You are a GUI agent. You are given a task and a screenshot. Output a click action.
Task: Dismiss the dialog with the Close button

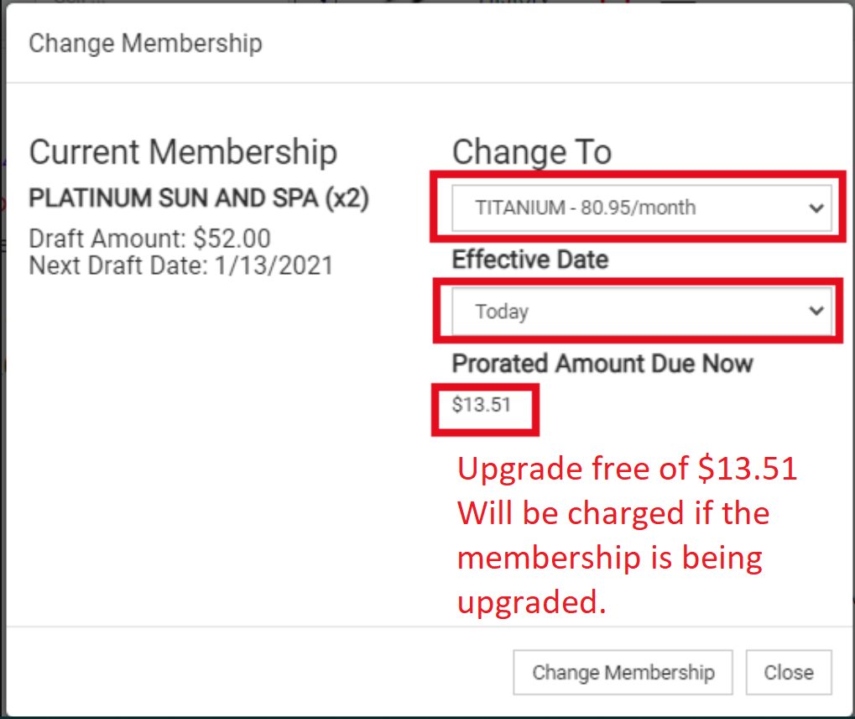[789, 672]
